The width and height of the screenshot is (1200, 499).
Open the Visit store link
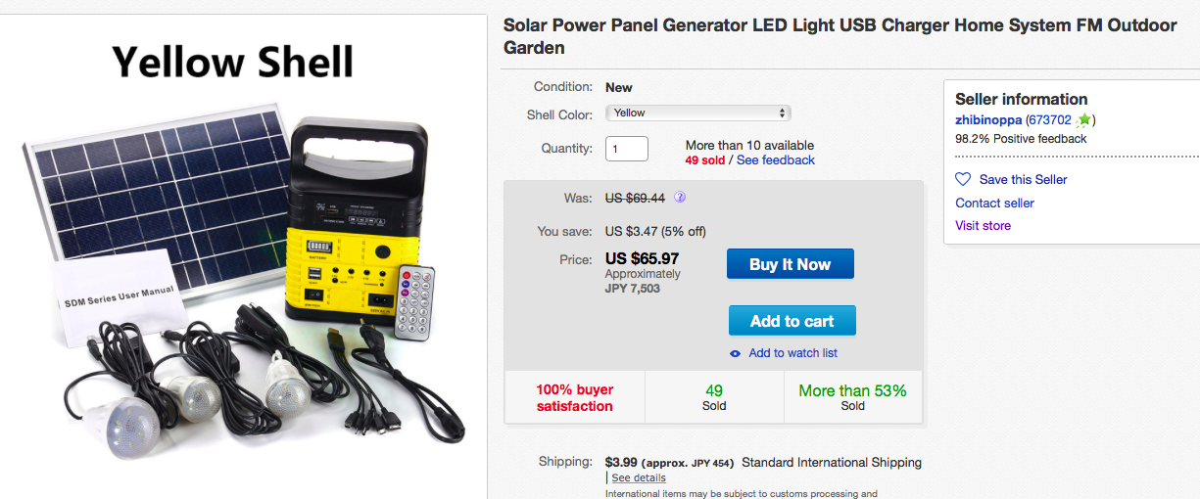(x=983, y=226)
